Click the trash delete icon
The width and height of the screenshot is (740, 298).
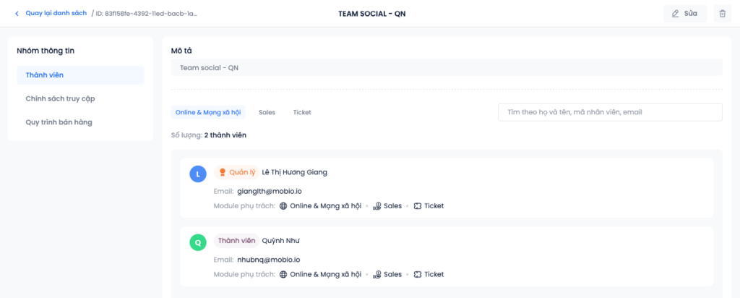pyautogui.click(x=722, y=14)
